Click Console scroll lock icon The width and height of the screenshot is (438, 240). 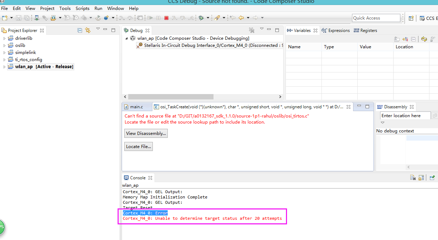421,178
